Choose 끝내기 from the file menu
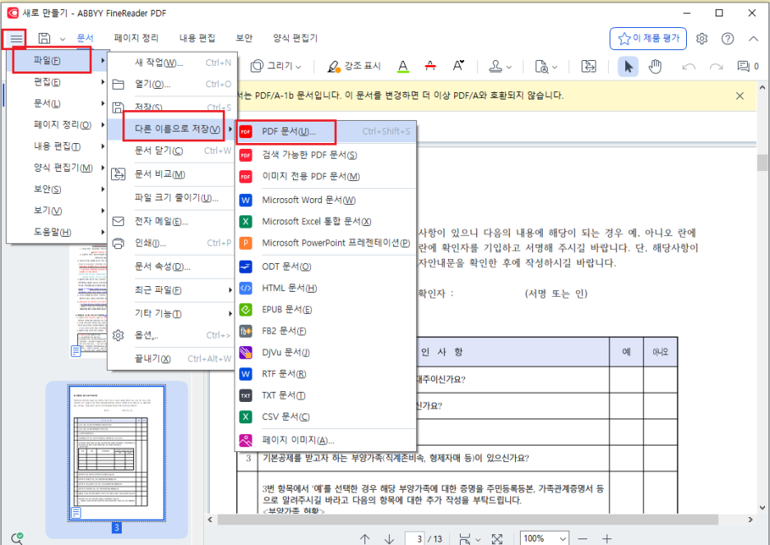The width and height of the screenshot is (770, 545). click(x=172, y=359)
